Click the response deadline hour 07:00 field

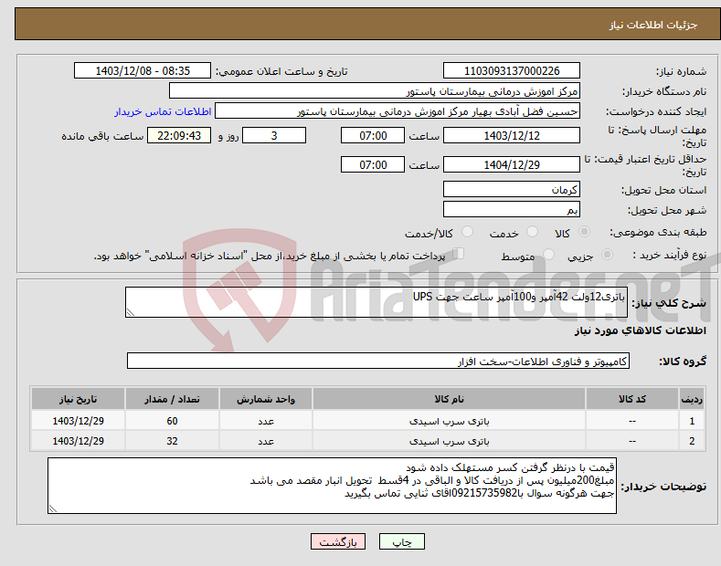pos(373,135)
